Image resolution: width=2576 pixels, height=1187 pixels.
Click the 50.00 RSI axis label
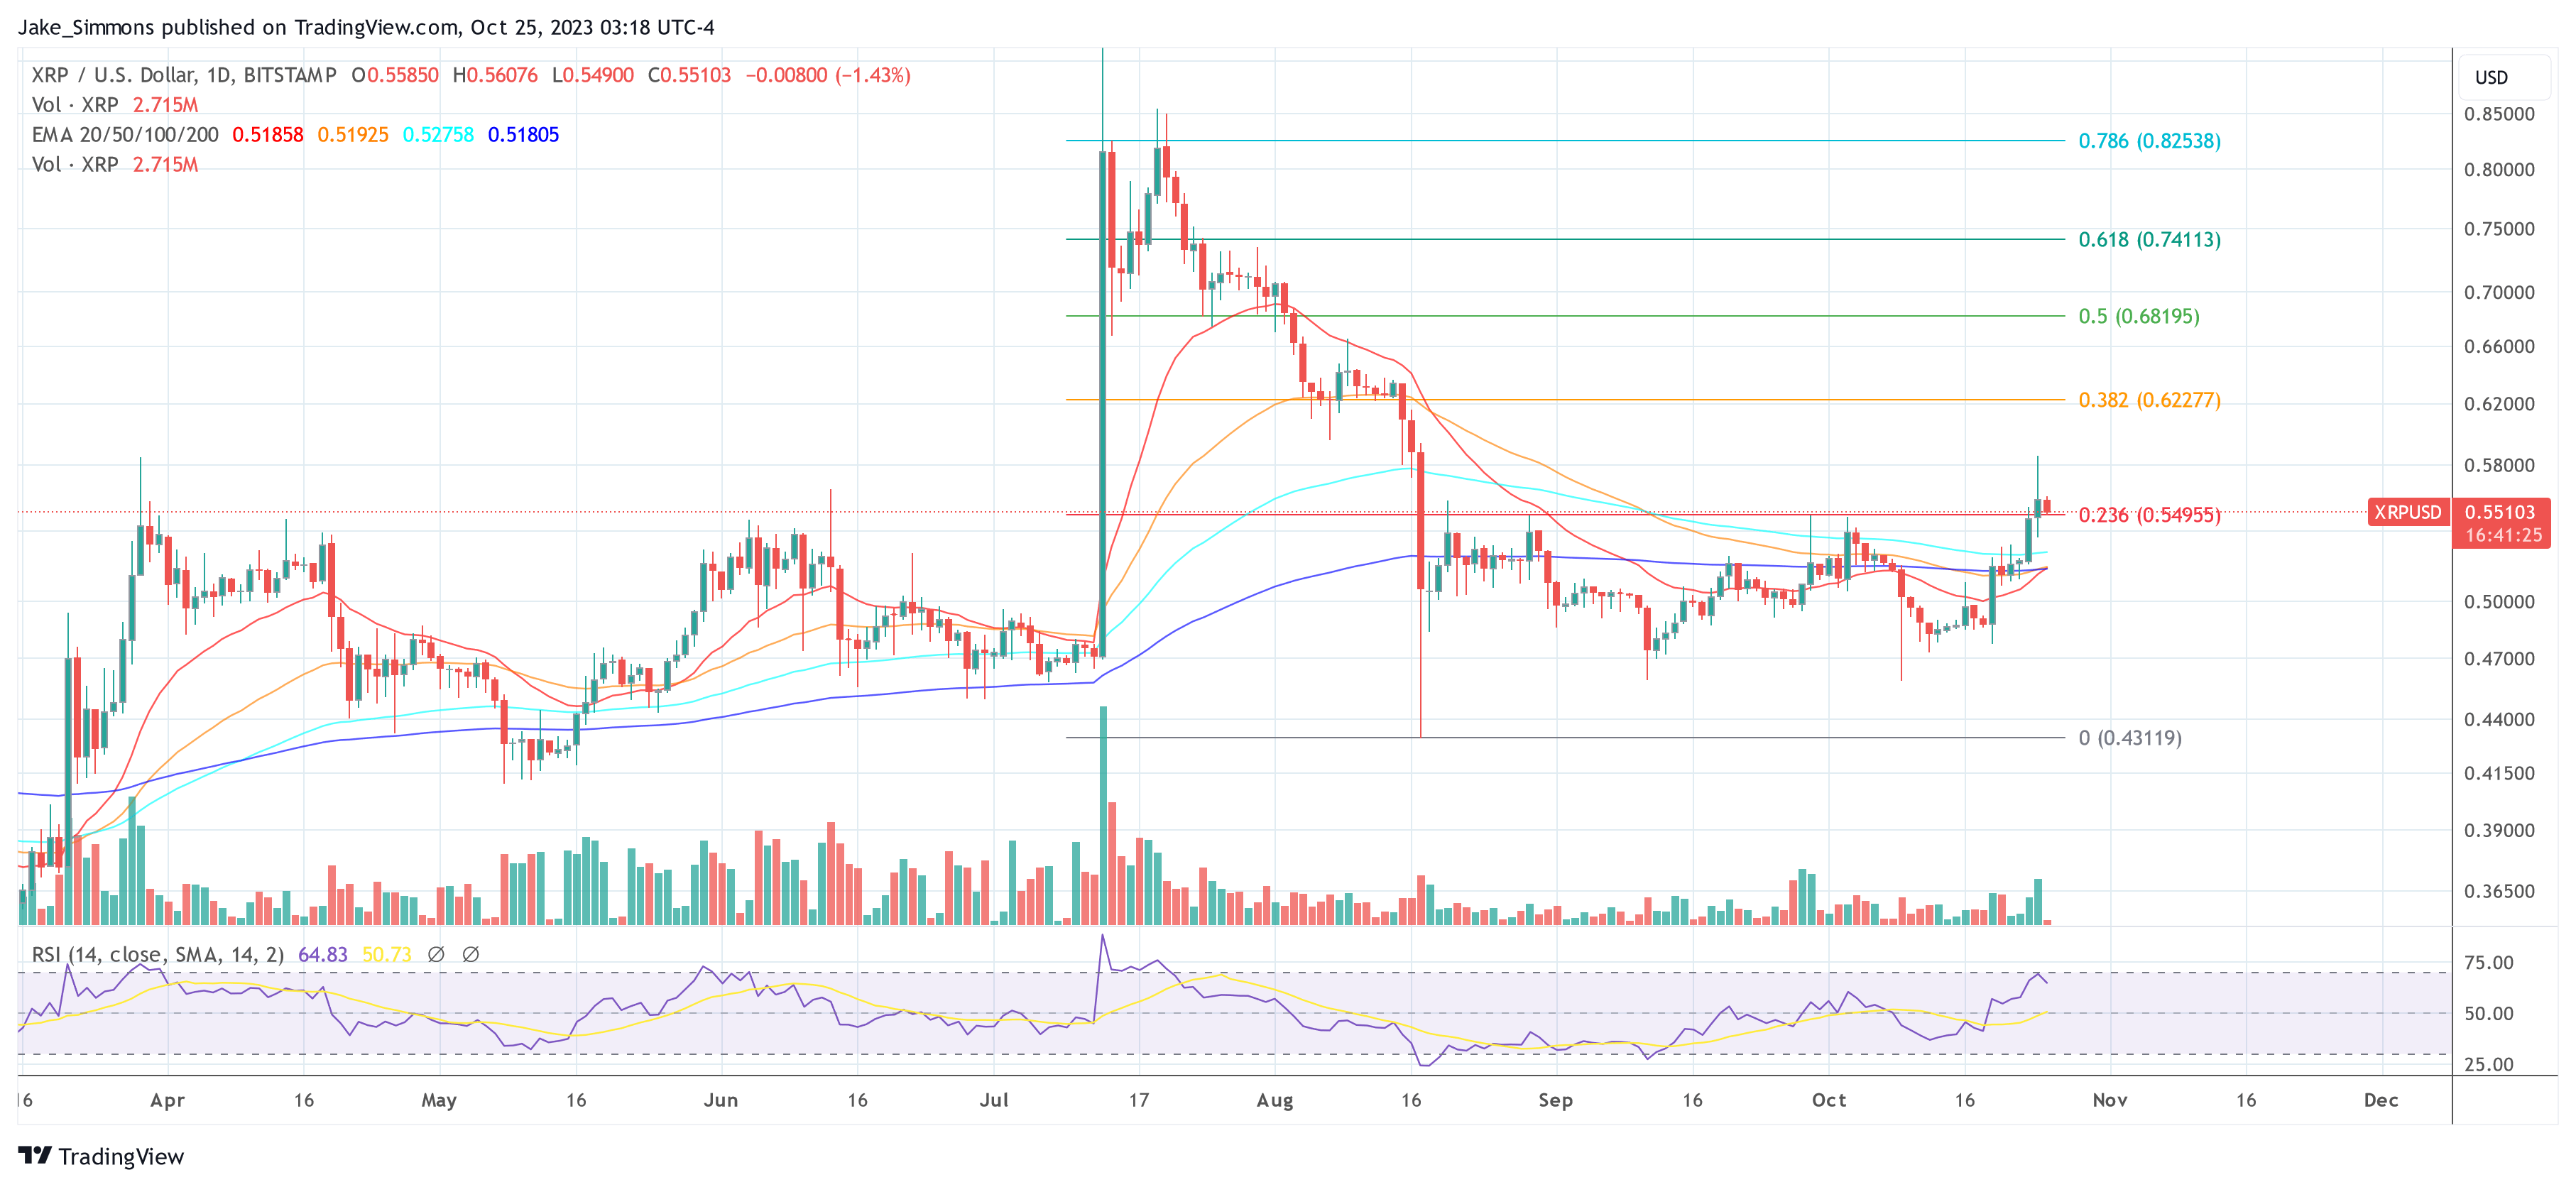(x=2489, y=1014)
